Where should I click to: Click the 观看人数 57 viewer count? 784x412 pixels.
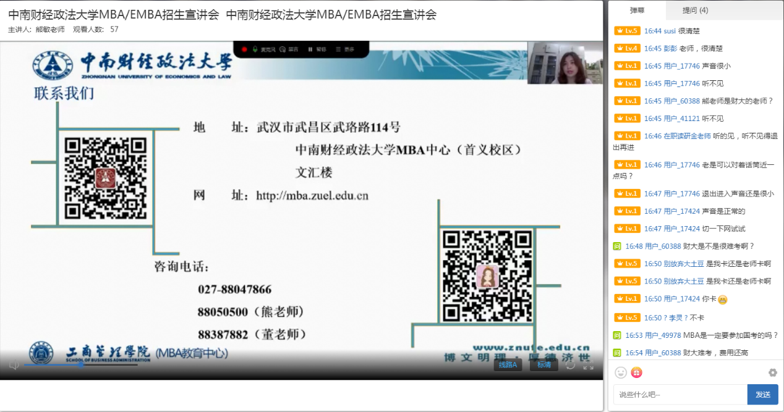(x=96, y=29)
